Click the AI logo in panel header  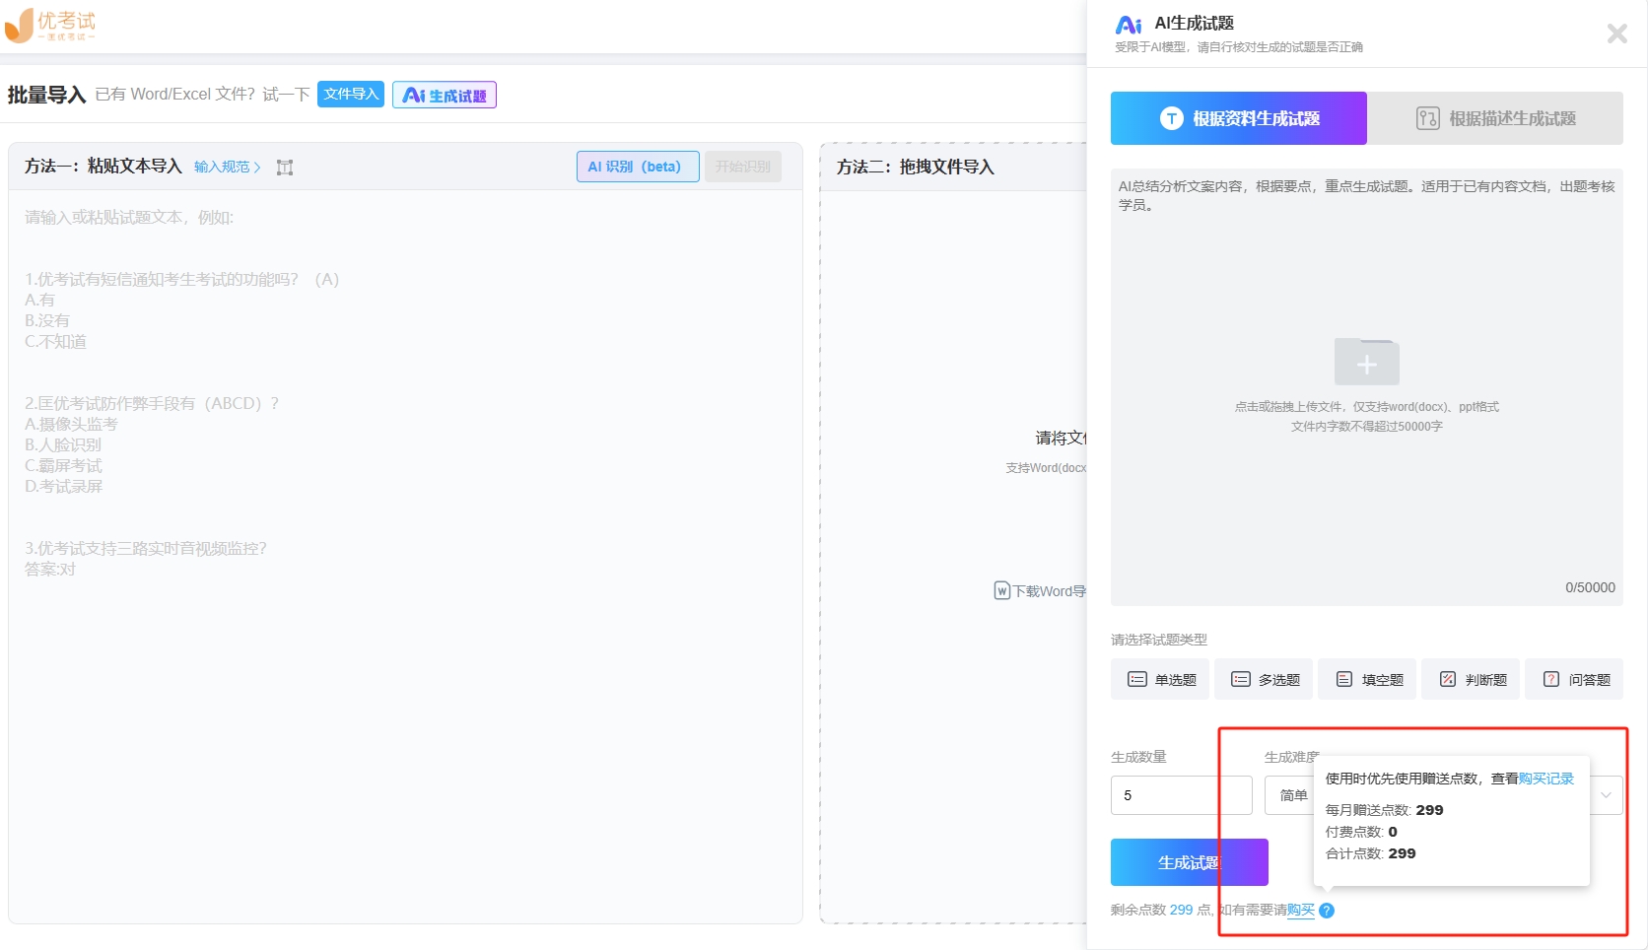tap(1129, 26)
